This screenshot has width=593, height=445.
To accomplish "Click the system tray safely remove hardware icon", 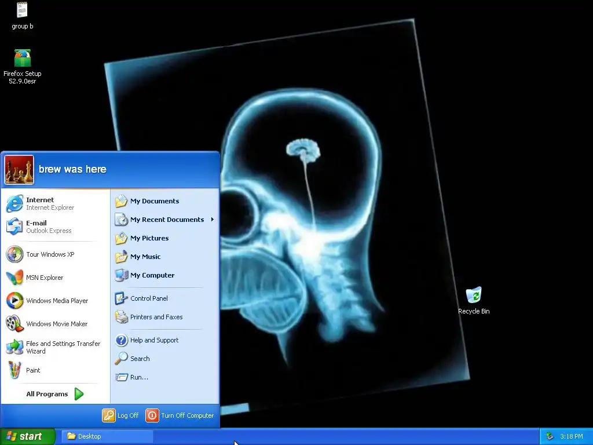I will pos(550,436).
